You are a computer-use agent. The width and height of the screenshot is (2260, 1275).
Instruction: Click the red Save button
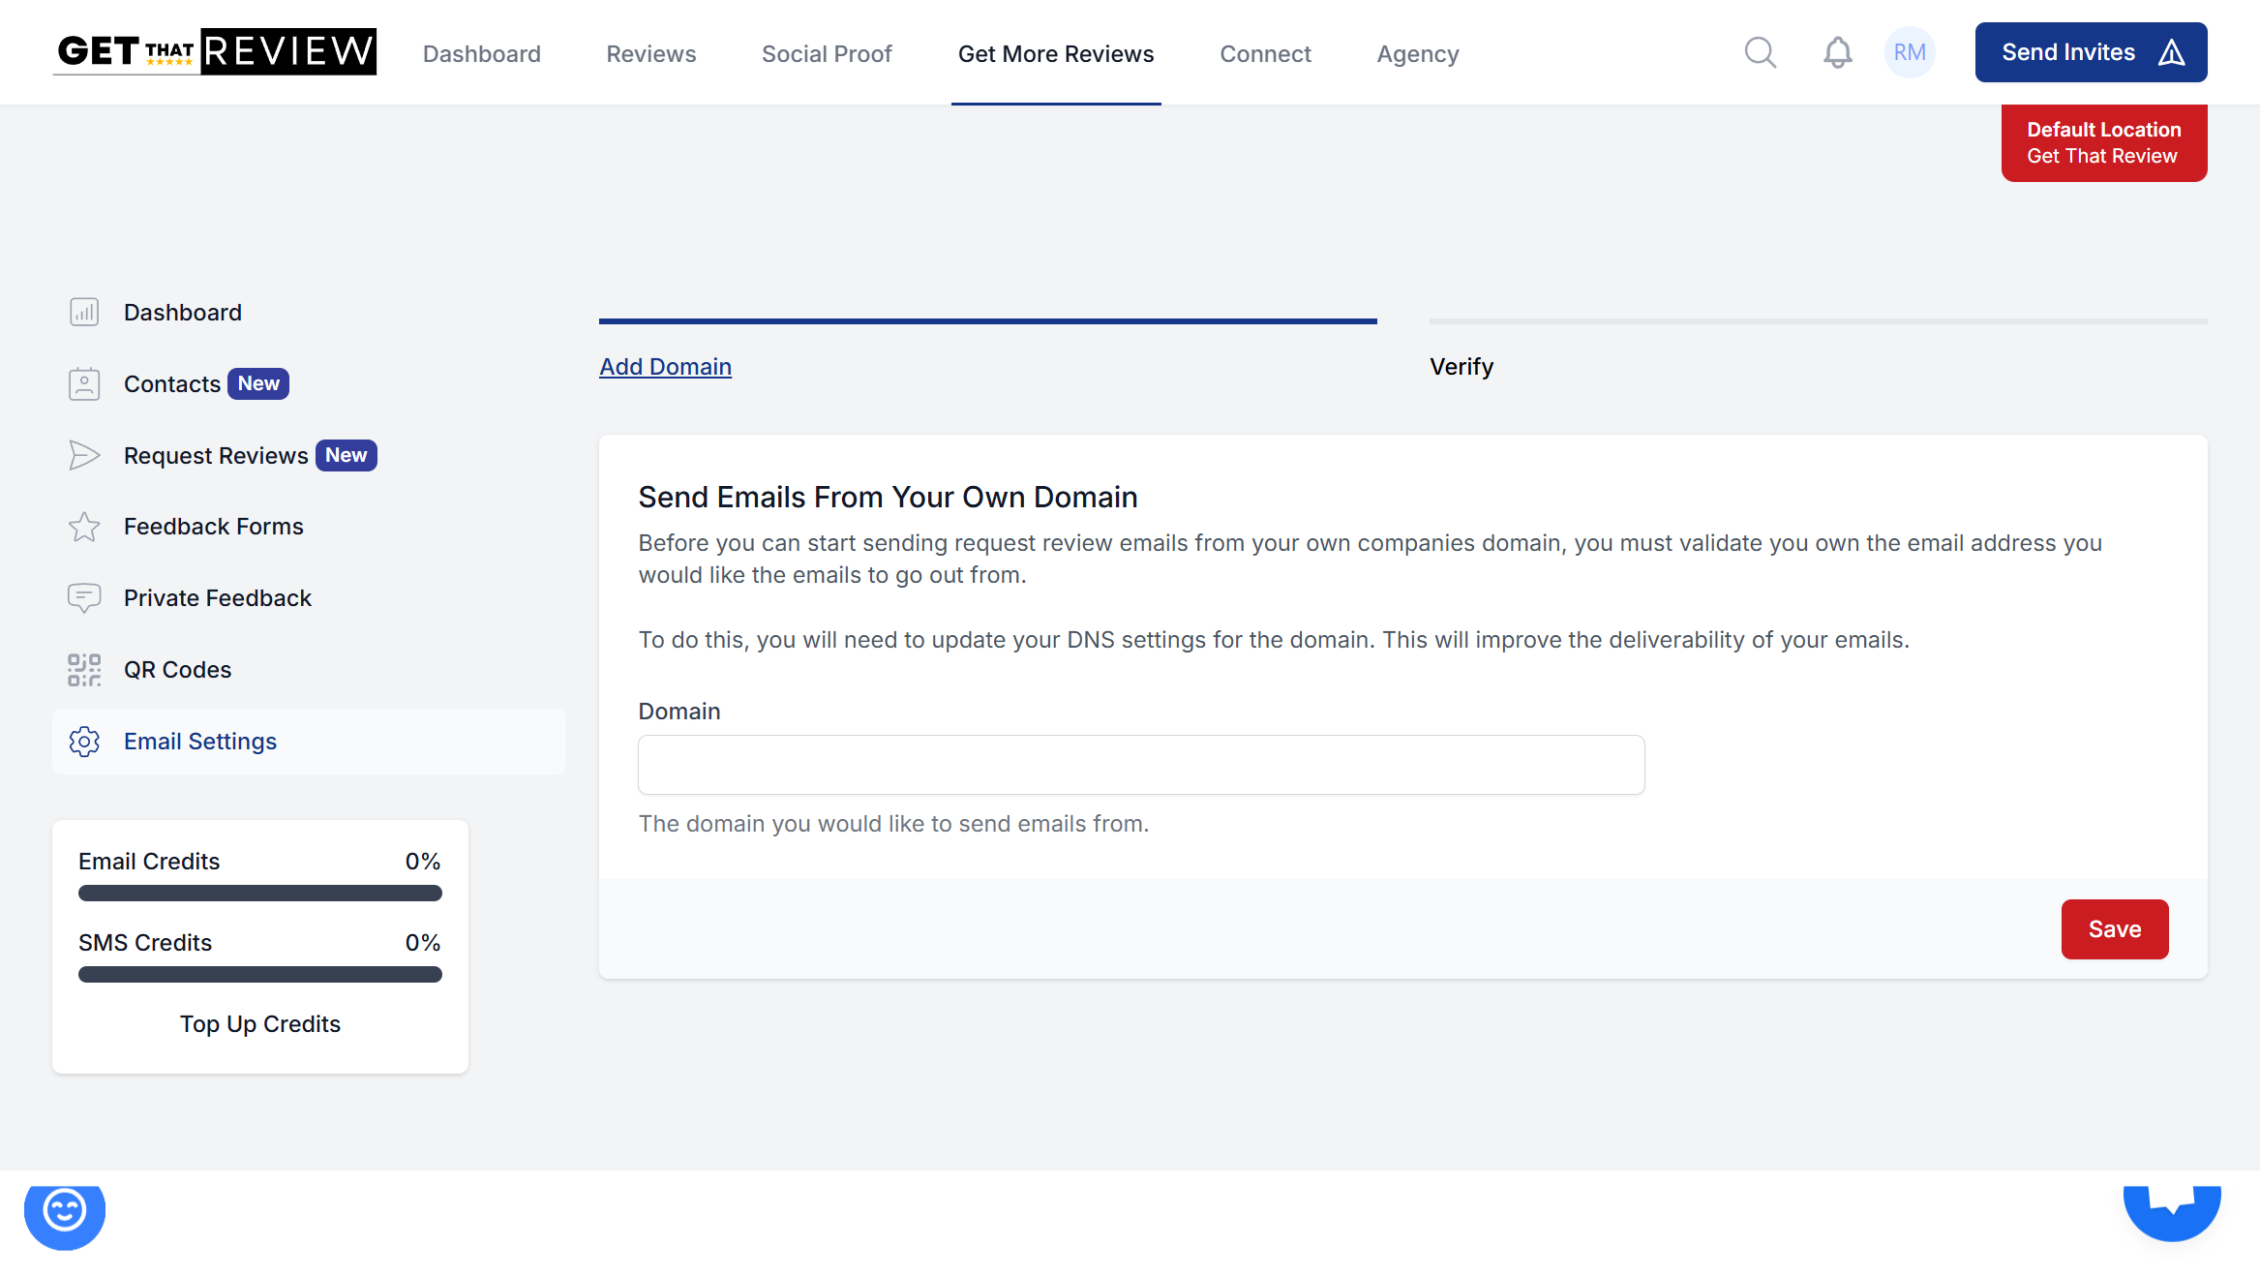(2114, 929)
